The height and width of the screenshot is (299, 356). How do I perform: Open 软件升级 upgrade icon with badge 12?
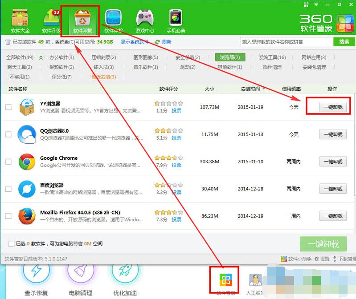51,20
